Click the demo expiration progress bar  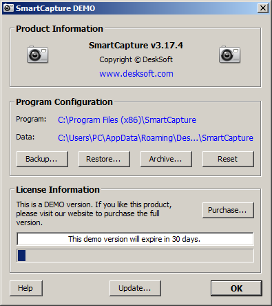coord(135,256)
